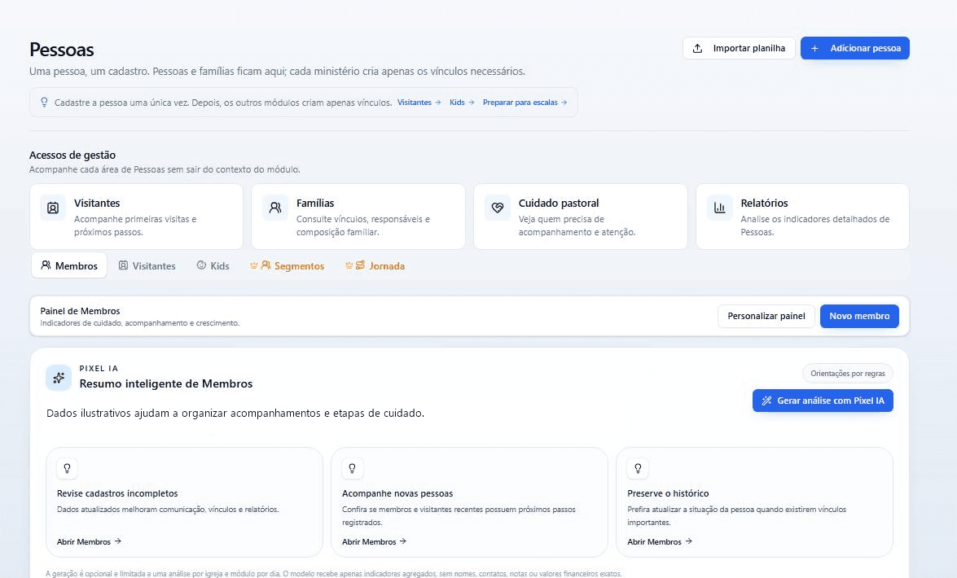This screenshot has height=578, width=957.
Task: Click the lightbulb icon beside Cadastre a pessoa
Action: pyautogui.click(x=44, y=102)
